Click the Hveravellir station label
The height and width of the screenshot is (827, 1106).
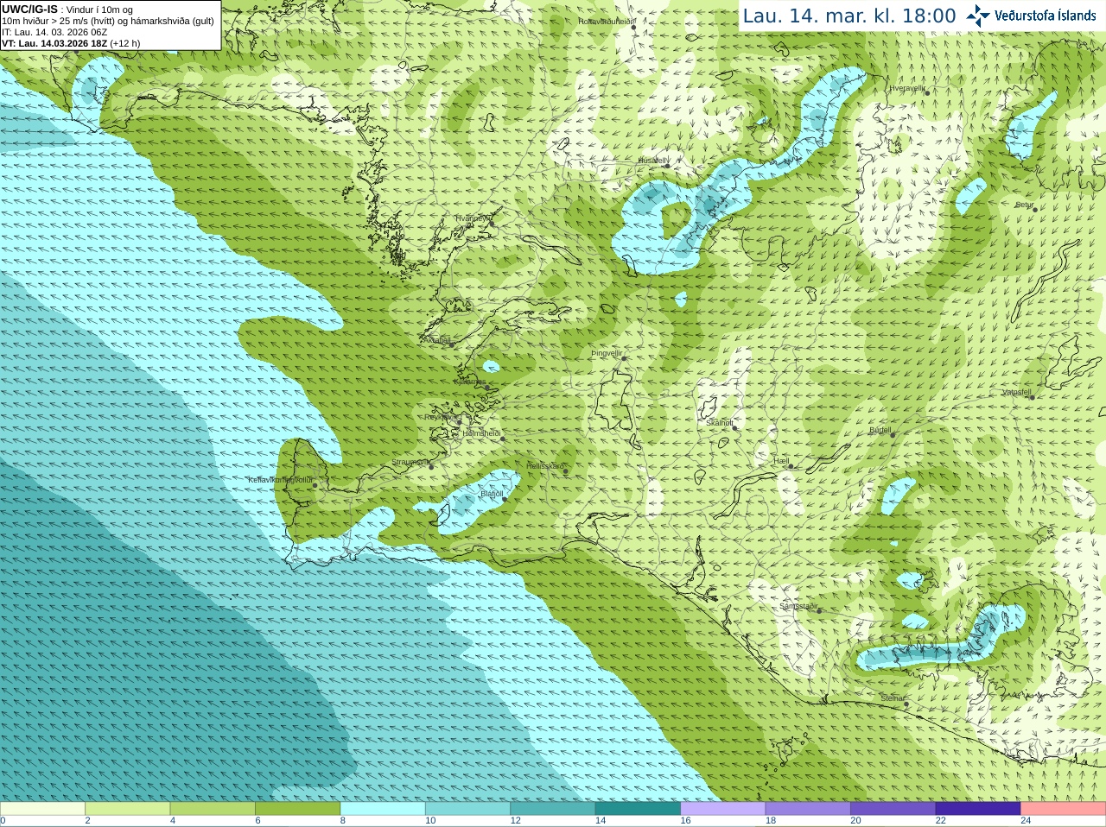click(x=907, y=88)
